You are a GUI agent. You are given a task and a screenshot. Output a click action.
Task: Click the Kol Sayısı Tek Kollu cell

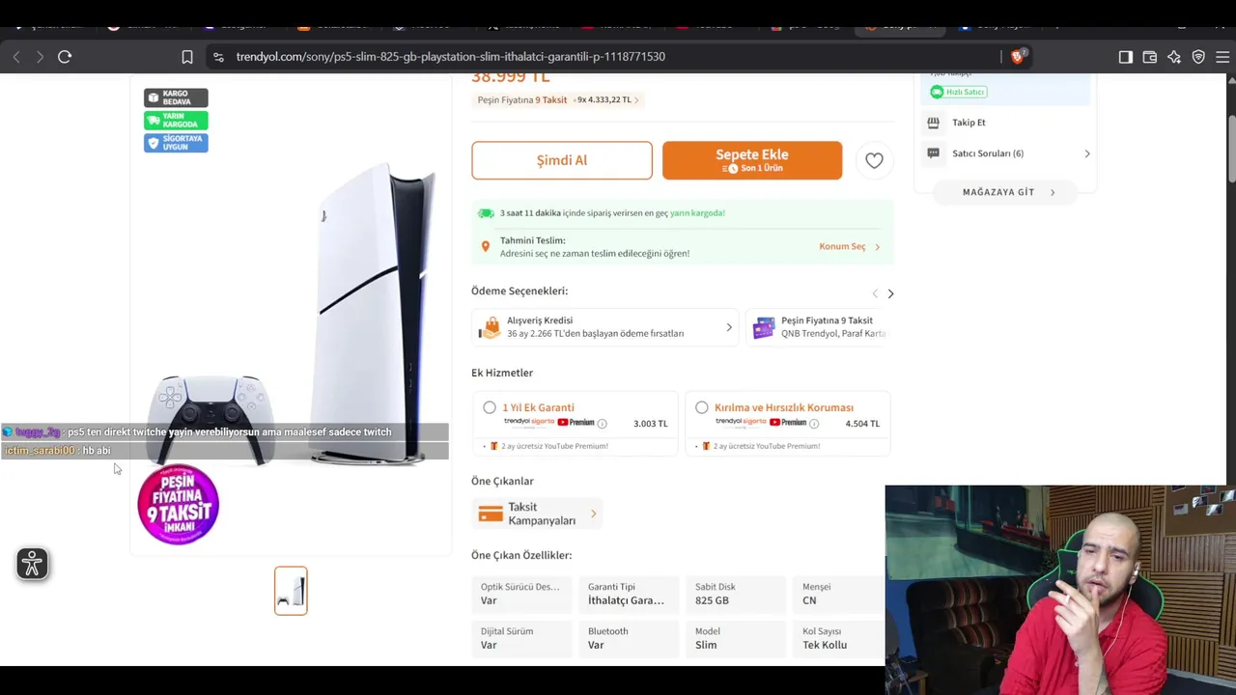(839, 638)
